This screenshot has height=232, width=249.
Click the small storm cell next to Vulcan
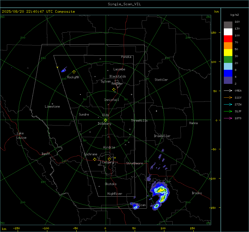134,206
